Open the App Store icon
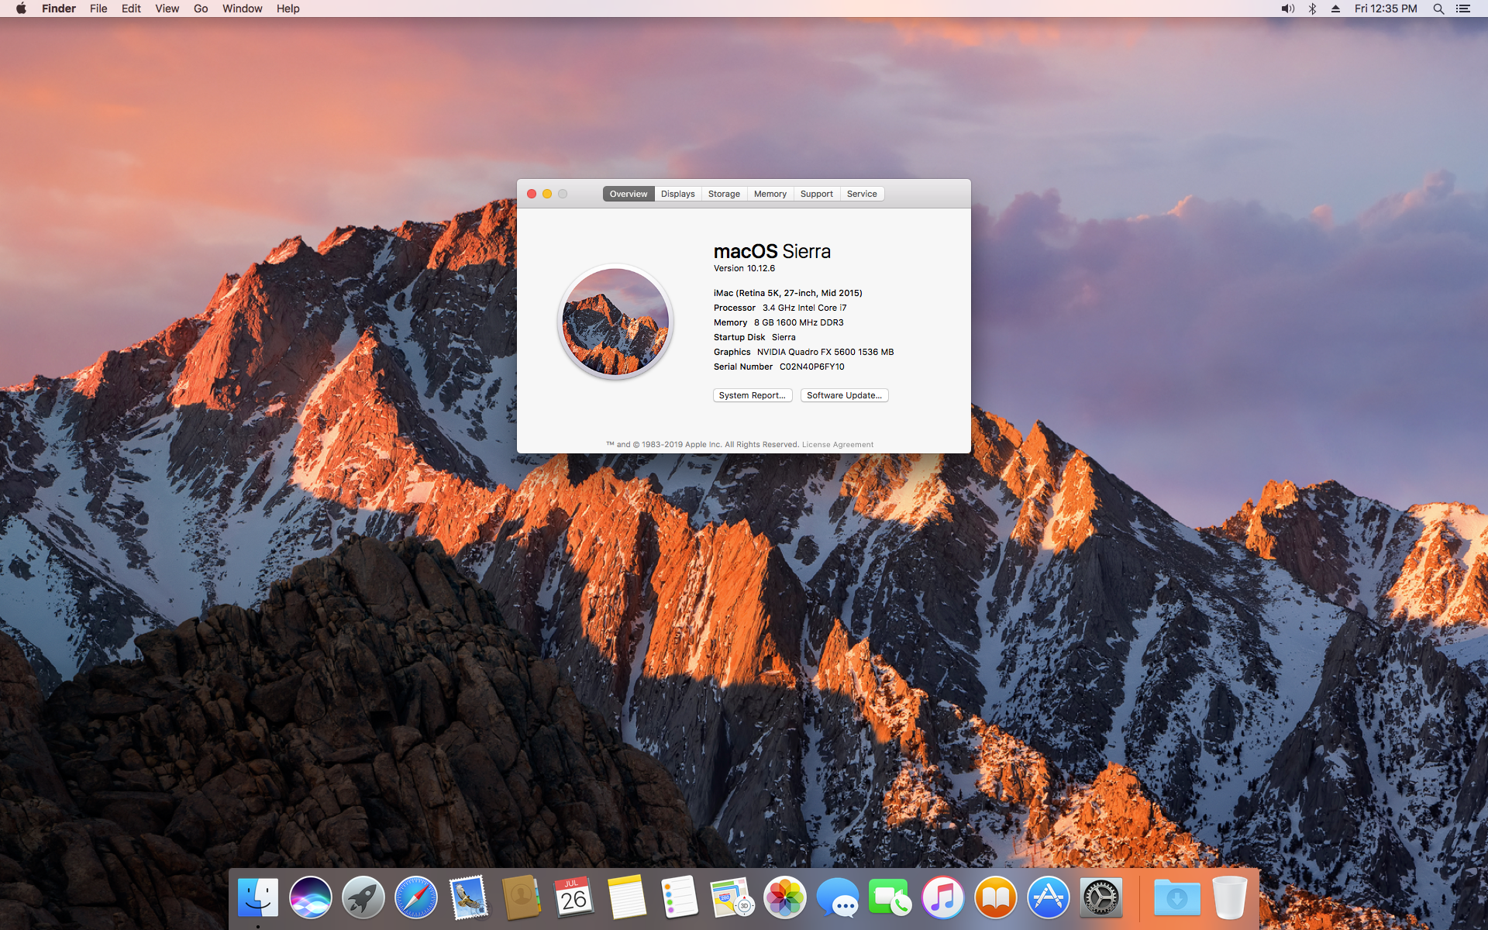Viewport: 1488px width, 930px height. click(1049, 897)
